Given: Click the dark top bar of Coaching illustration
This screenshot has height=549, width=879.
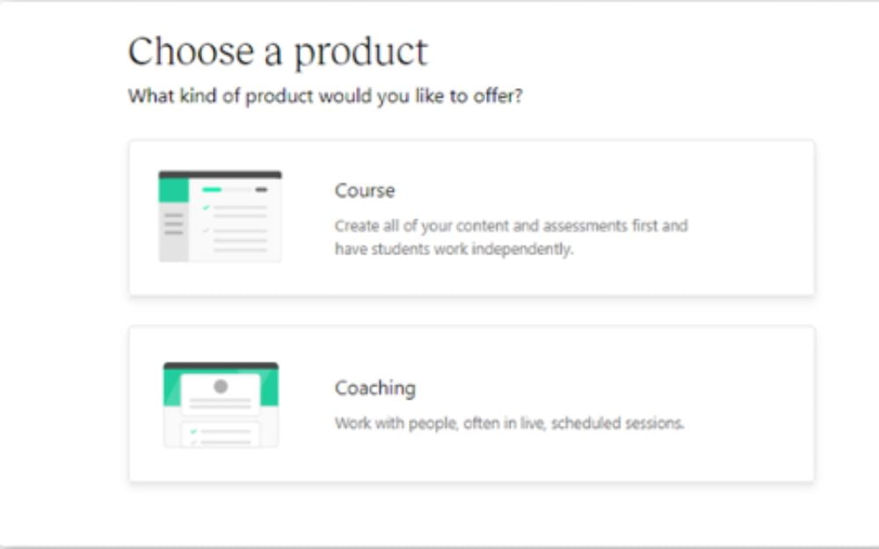Looking at the screenshot, I should click(x=221, y=365).
